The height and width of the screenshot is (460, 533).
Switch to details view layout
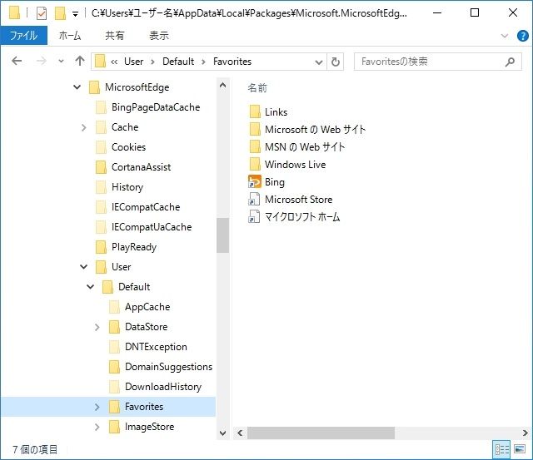[x=501, y=449]
